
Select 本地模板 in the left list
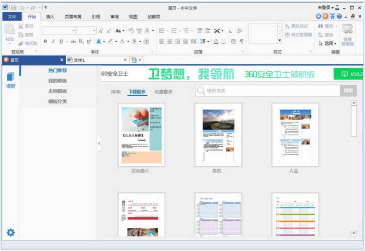pyautogui.click(x=57, y=91)
